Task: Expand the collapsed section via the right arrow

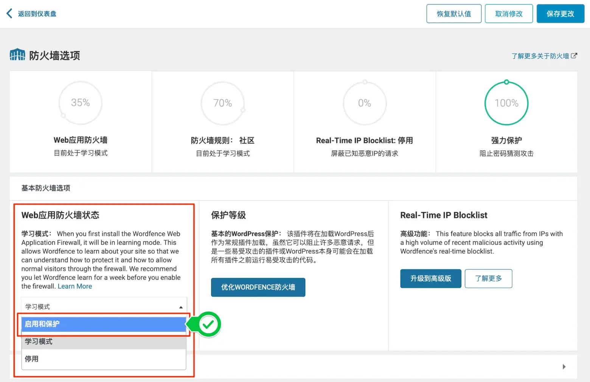Action: pos(564,366)
